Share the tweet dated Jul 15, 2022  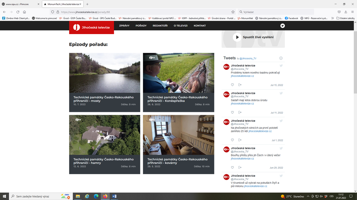point(240,85)
